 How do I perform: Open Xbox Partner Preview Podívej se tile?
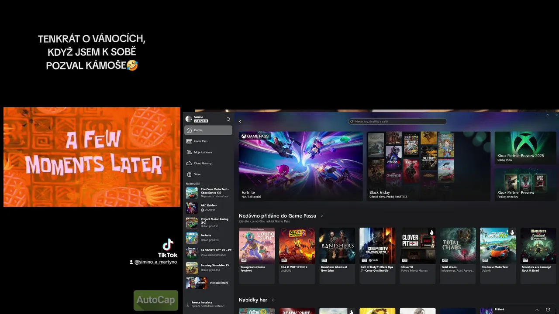525,184
